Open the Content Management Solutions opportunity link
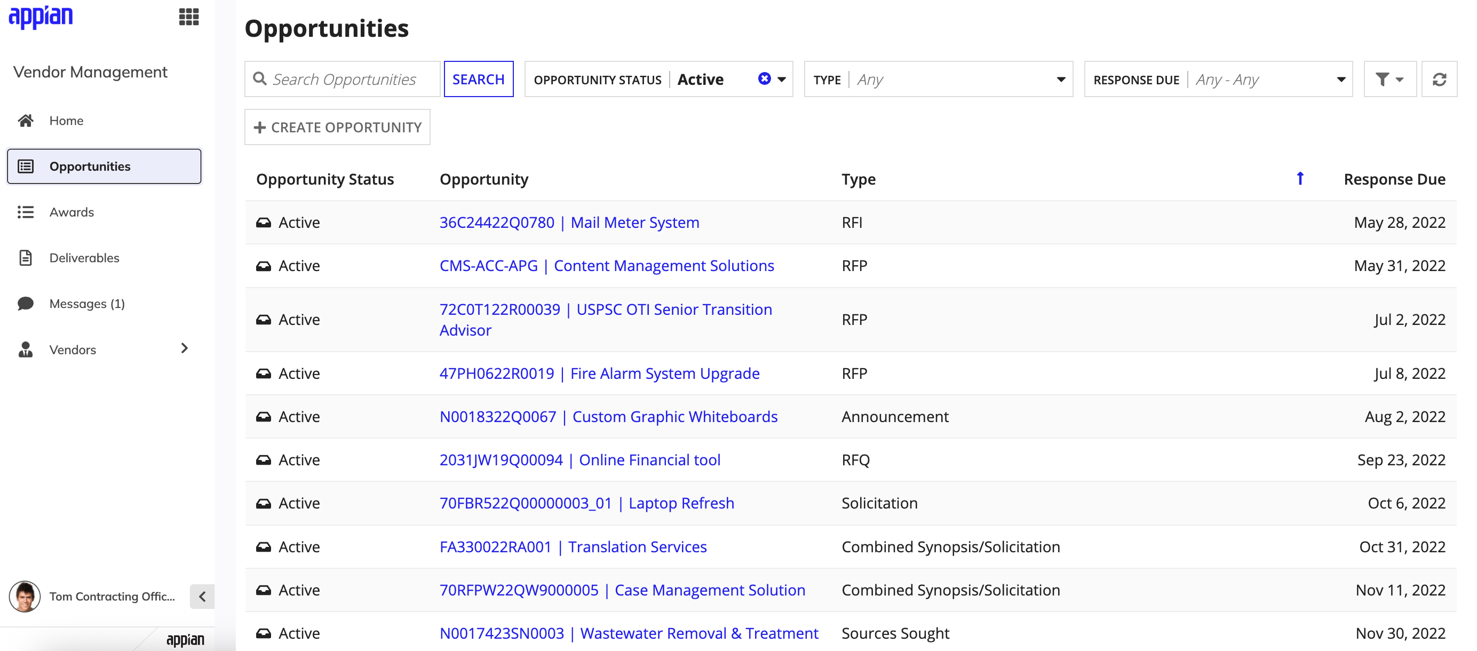 click(607, 266)
